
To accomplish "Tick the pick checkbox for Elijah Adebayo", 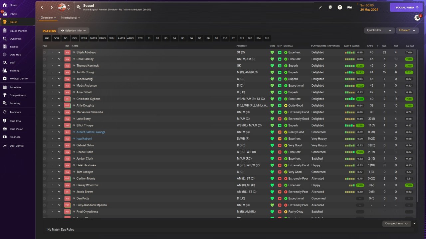I will pos(45,52).
